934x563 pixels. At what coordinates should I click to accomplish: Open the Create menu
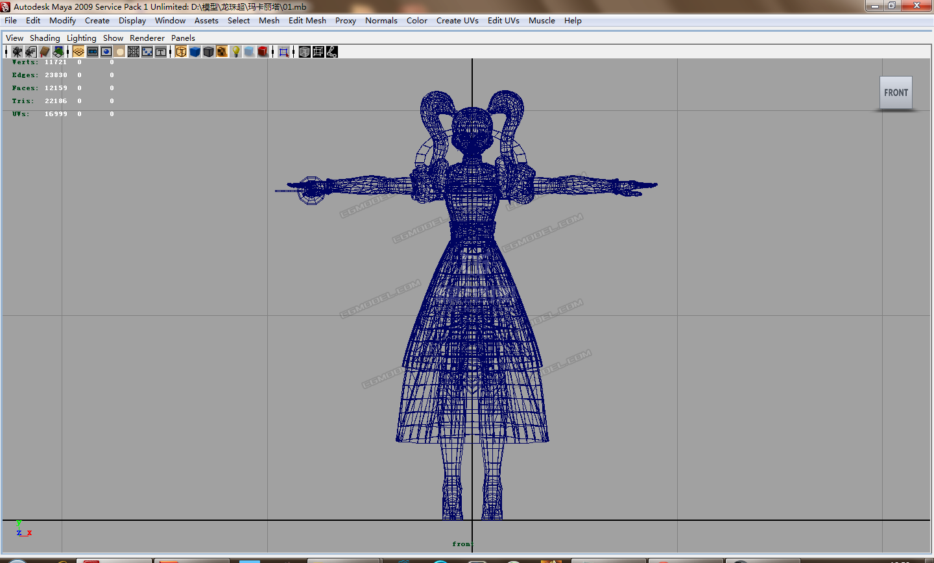(x=97, y=20)
